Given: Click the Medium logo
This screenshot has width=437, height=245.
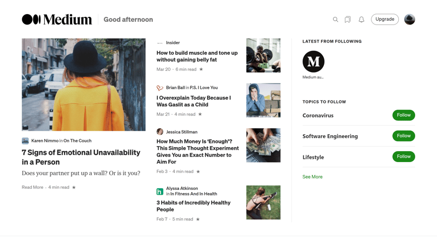Looking at the screenshot, I should click(57, 20).
